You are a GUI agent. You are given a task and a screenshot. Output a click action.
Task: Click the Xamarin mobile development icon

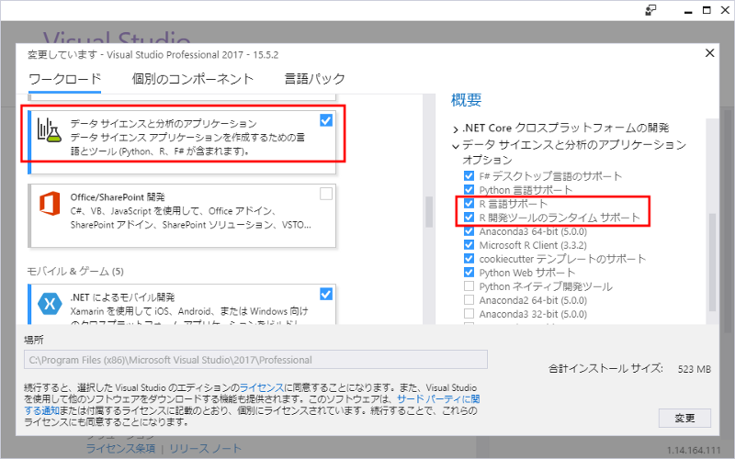click(50, 304)
